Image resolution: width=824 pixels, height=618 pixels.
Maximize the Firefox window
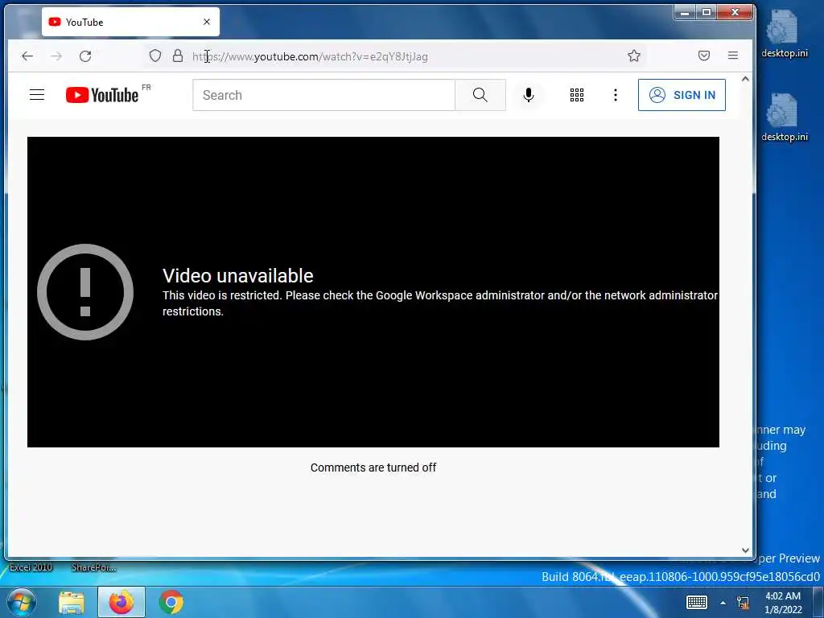tap(707, 13)
